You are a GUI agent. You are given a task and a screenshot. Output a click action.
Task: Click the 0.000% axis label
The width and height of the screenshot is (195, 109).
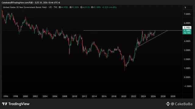187,77
